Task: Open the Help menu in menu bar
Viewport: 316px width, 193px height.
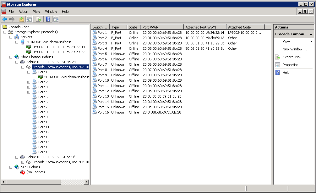Action: tap(65, 12)
